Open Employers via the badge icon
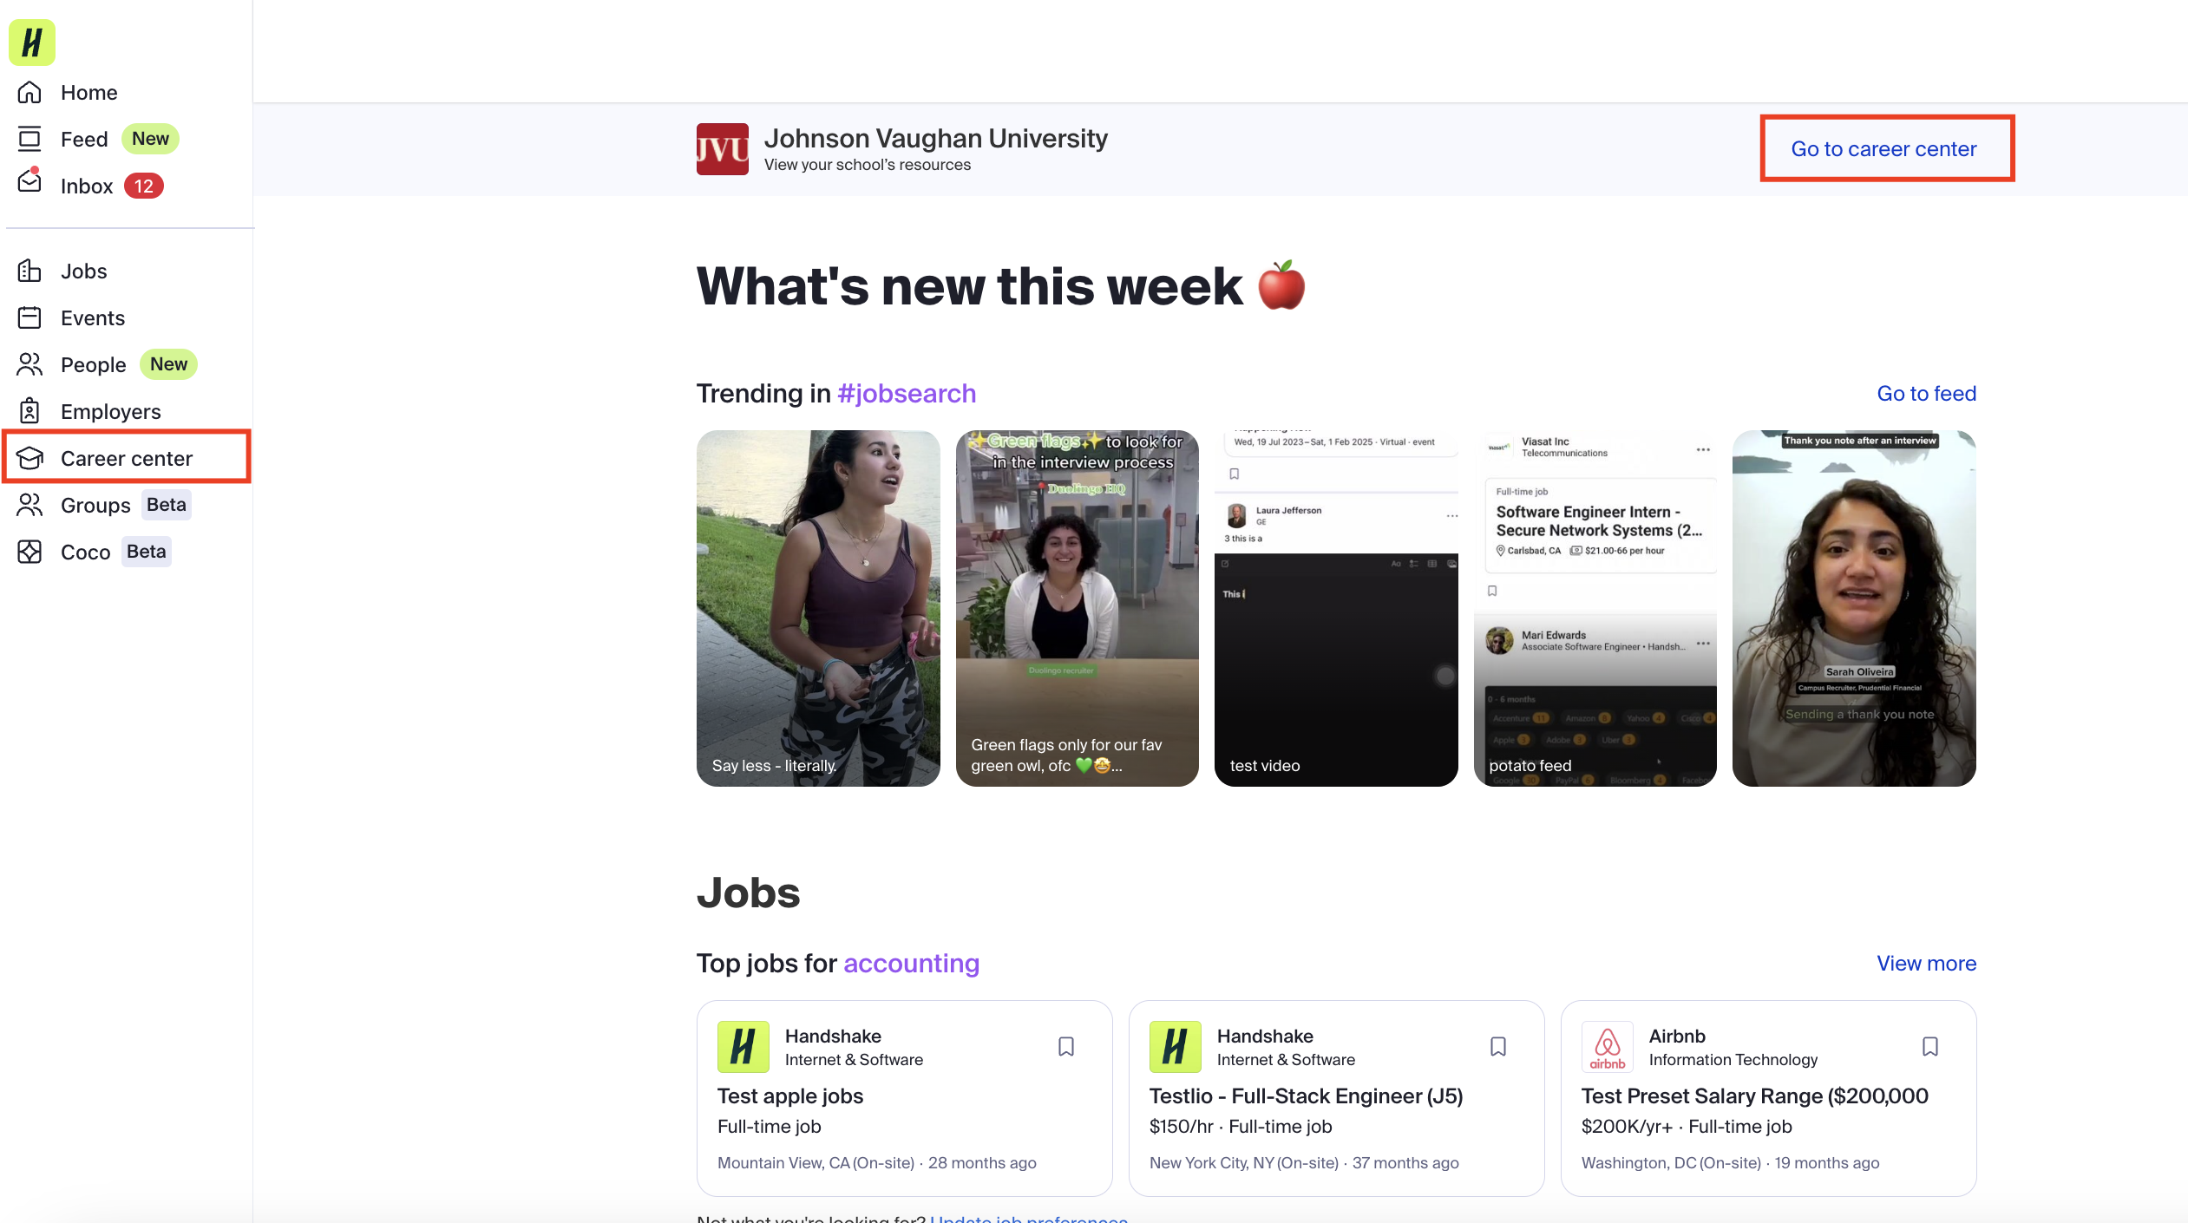 point(29,411)
